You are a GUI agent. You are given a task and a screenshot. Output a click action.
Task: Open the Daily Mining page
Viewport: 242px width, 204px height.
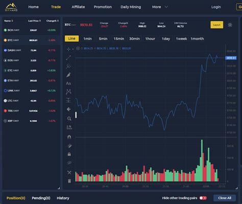click(131, 7)
